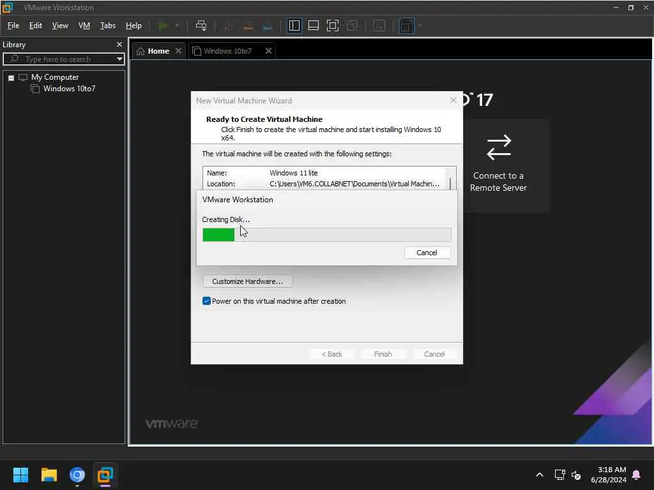The width and height of the screenshot is (654, 490).
Task: Close the Windows 10to7 tab
Action: [269, 51]
